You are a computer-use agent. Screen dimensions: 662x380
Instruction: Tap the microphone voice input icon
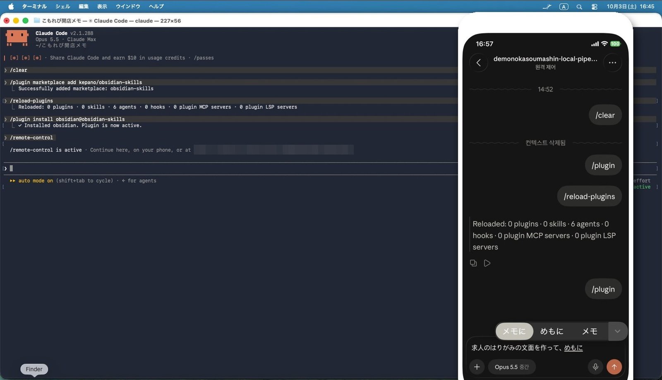pyautogui.click(x=595, y=367)
